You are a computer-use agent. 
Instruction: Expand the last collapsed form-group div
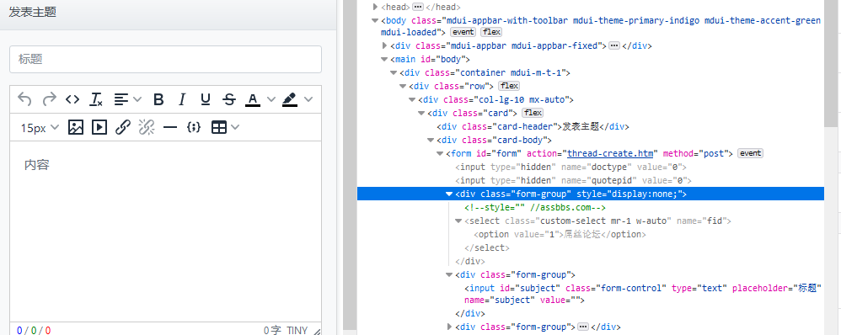click(x=449, y=327)
